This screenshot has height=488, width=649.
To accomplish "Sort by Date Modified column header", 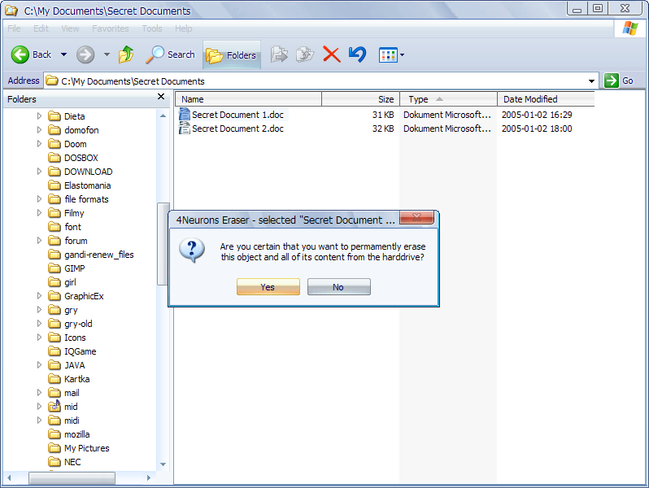I will 546,99.
